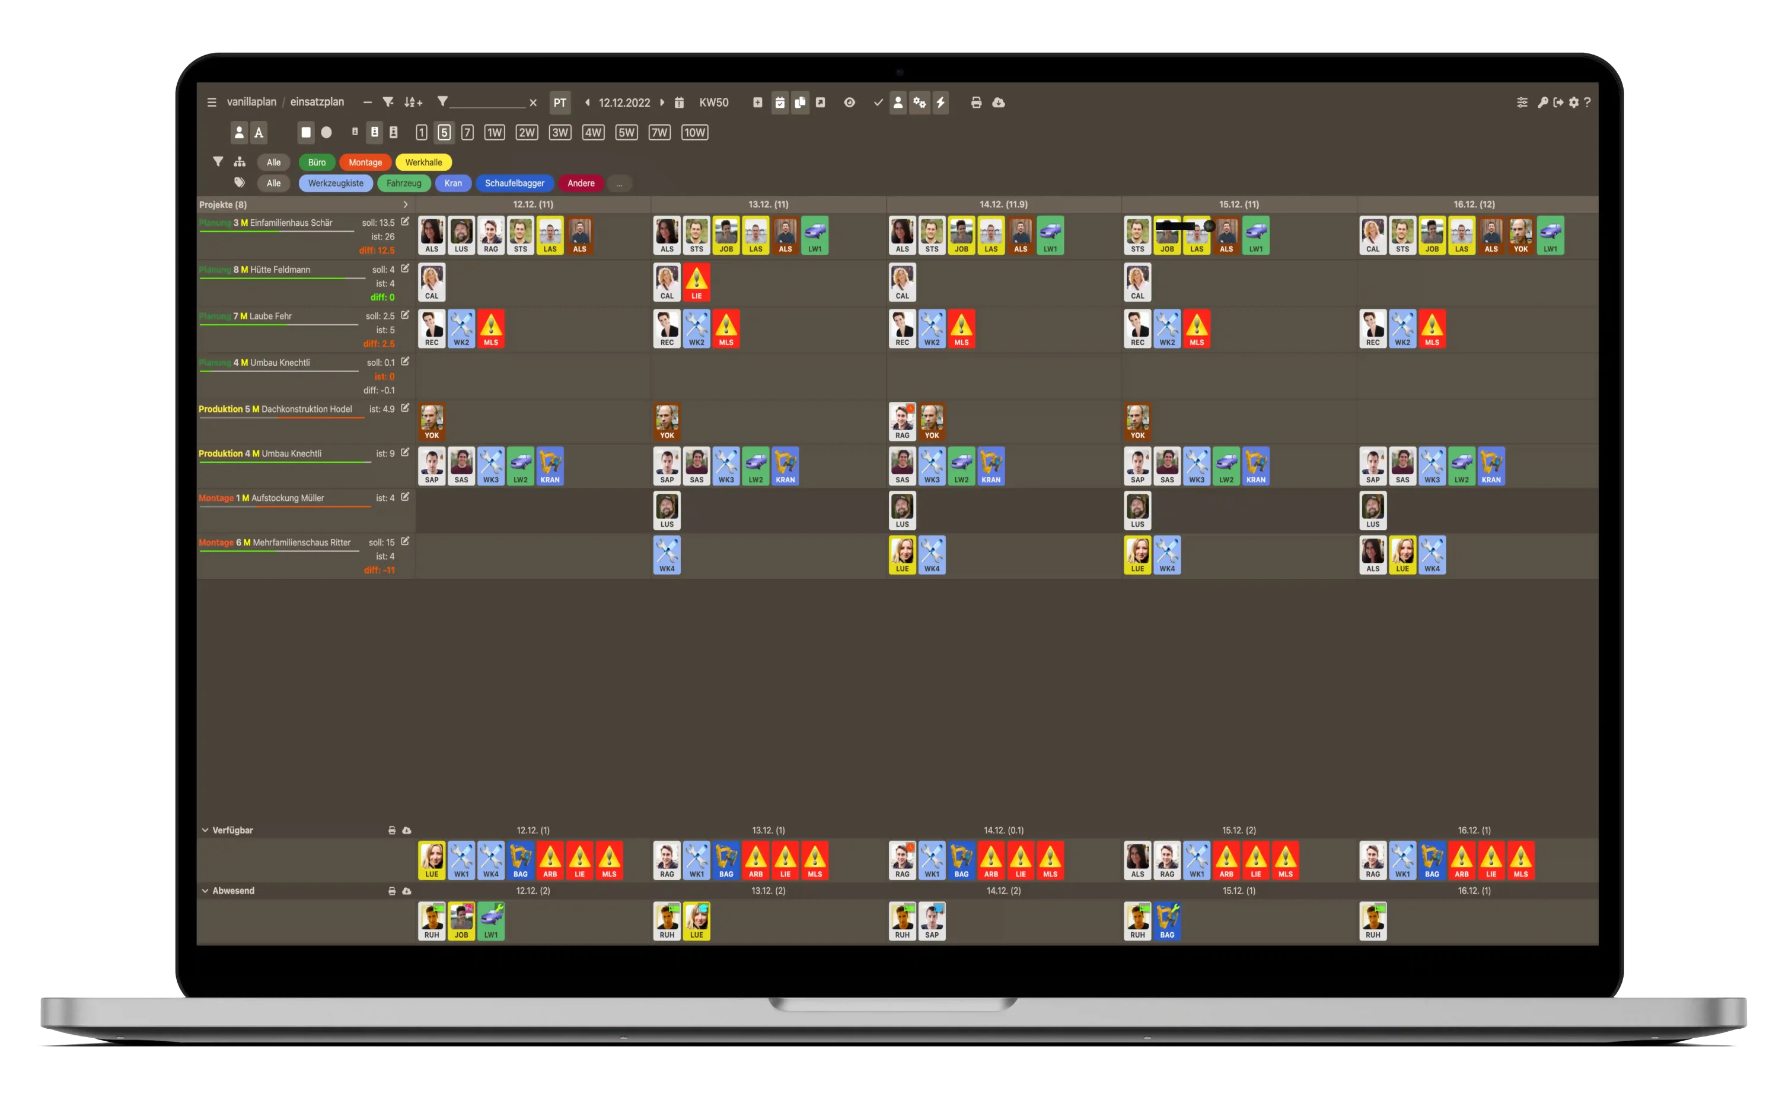This screenshot has width=1779, height=1094.
Task: Switch to 5 day view
Action: tap(444, 132)
